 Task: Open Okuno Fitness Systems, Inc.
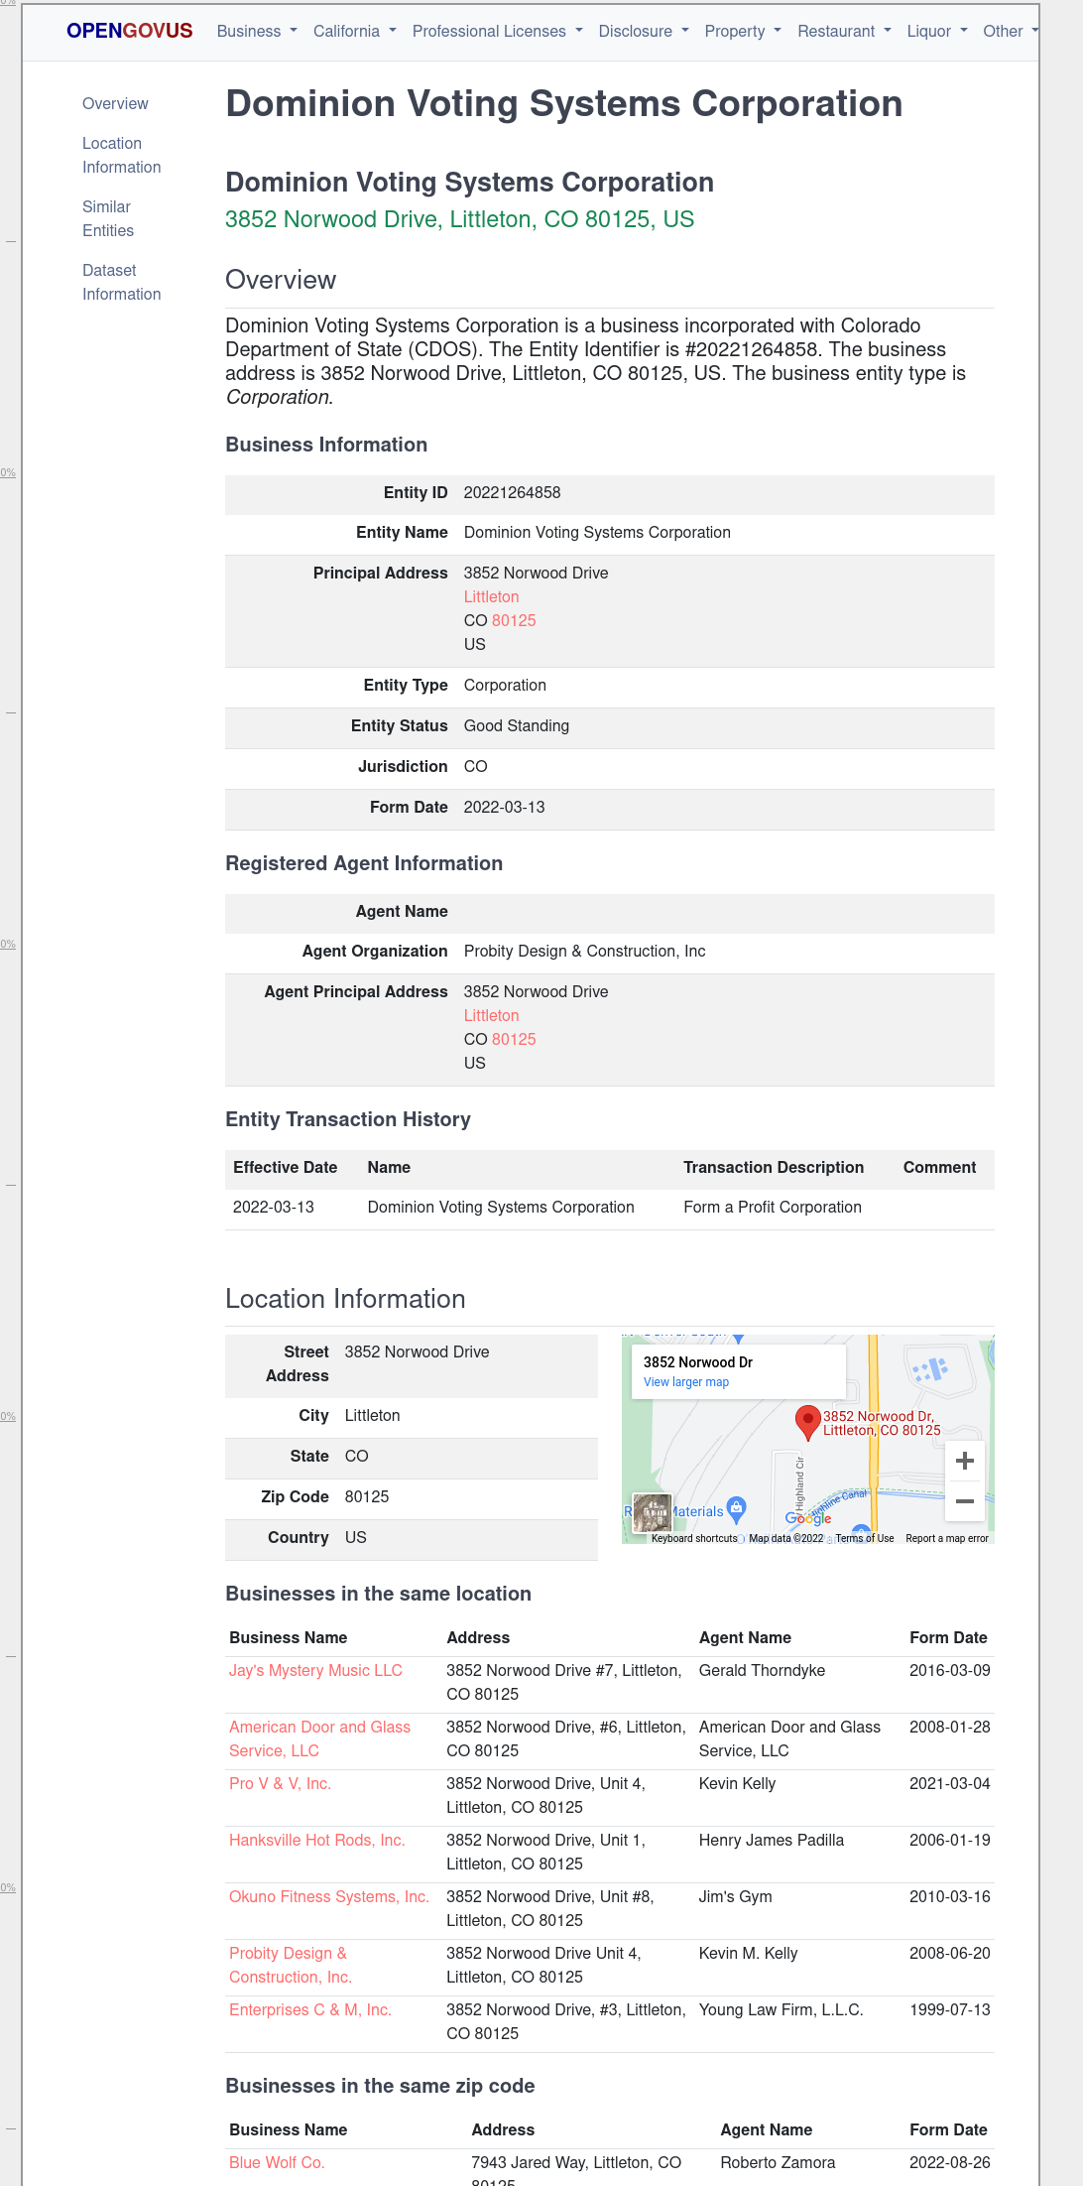pyautogui.click(x=329, y=1897)
